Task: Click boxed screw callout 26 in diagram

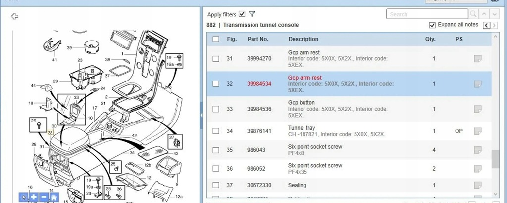Action: click(x=38, y=124)
